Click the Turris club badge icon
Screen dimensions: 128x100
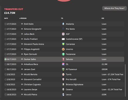coord(63,74)
